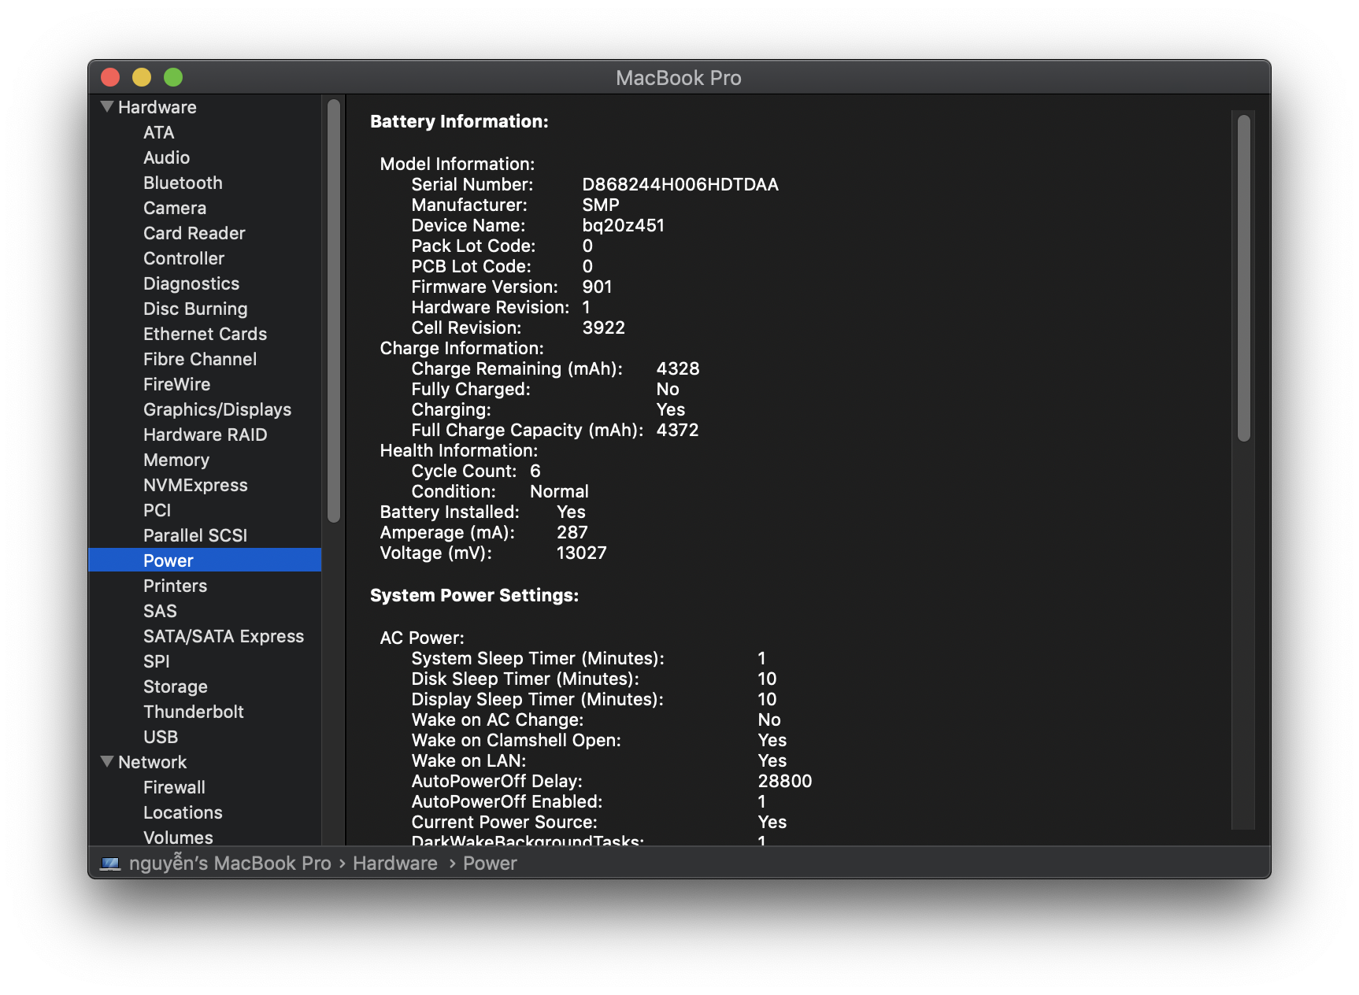The height and width of the screenshot is (995, 1359).
Task: Open Ethernet Cards entry
Action: tap(205, 334)
